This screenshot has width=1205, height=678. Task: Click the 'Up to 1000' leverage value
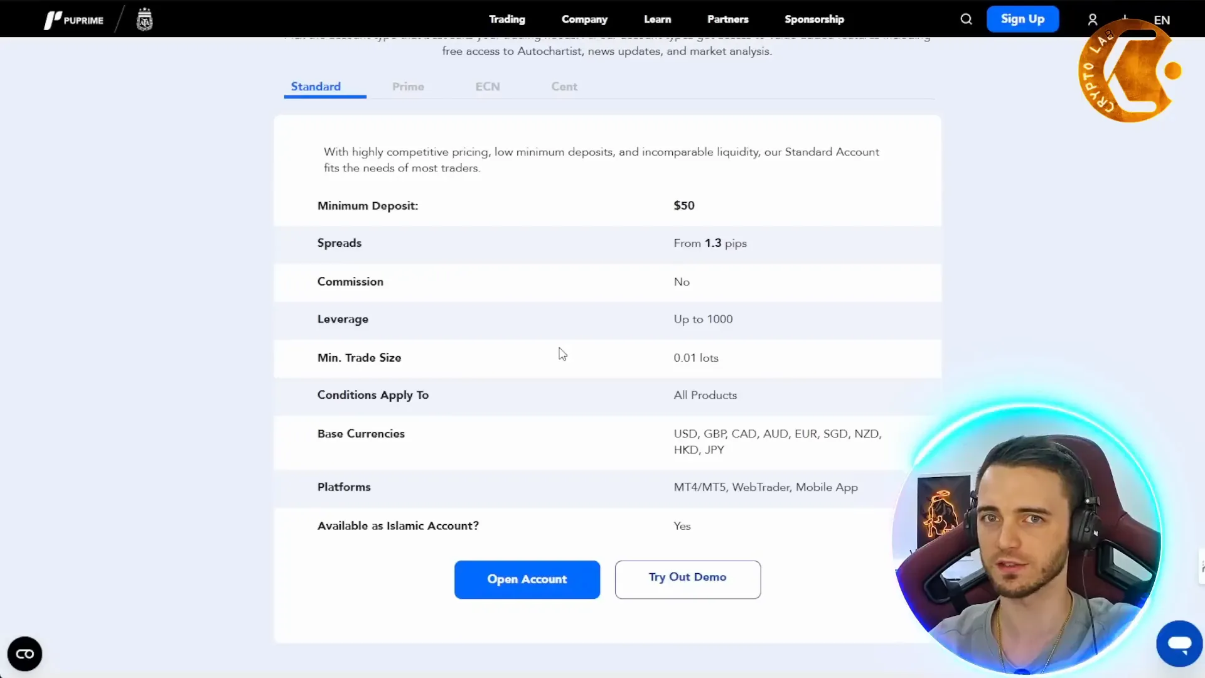(703, 320)
